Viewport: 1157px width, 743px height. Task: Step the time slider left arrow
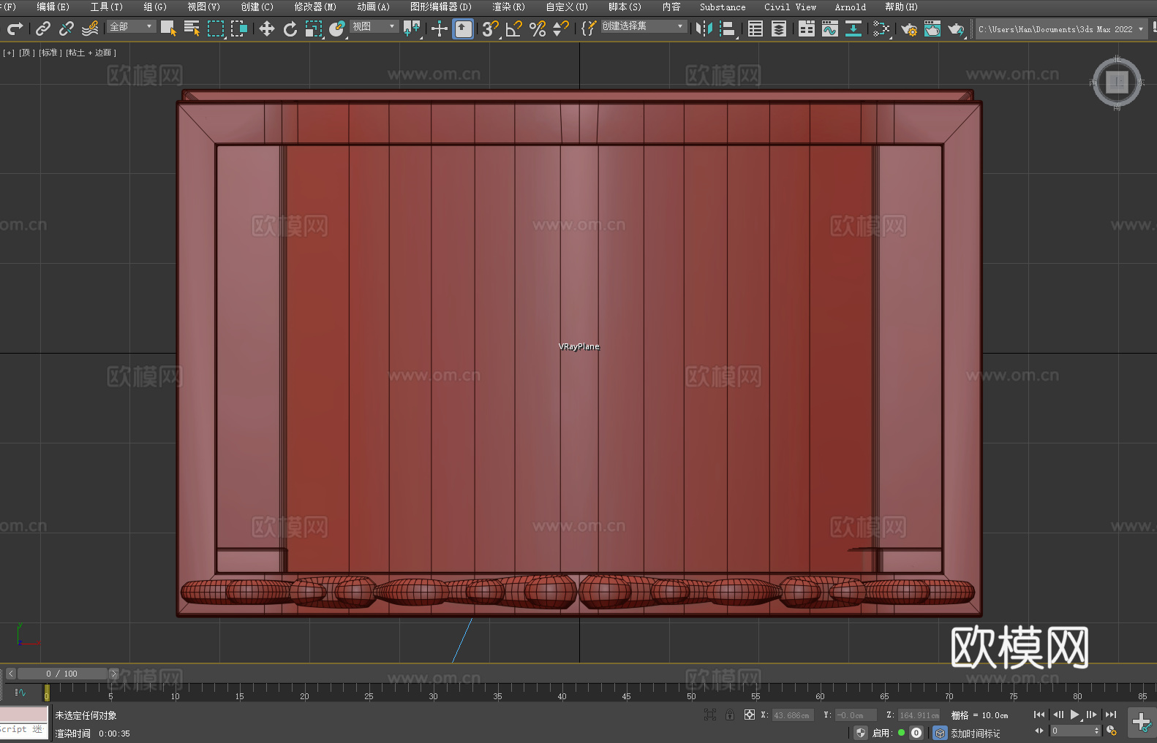[x=10, y=674]
